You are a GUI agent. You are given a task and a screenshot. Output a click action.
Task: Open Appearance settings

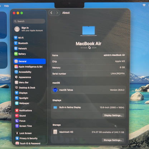click(x=23, y=77)
